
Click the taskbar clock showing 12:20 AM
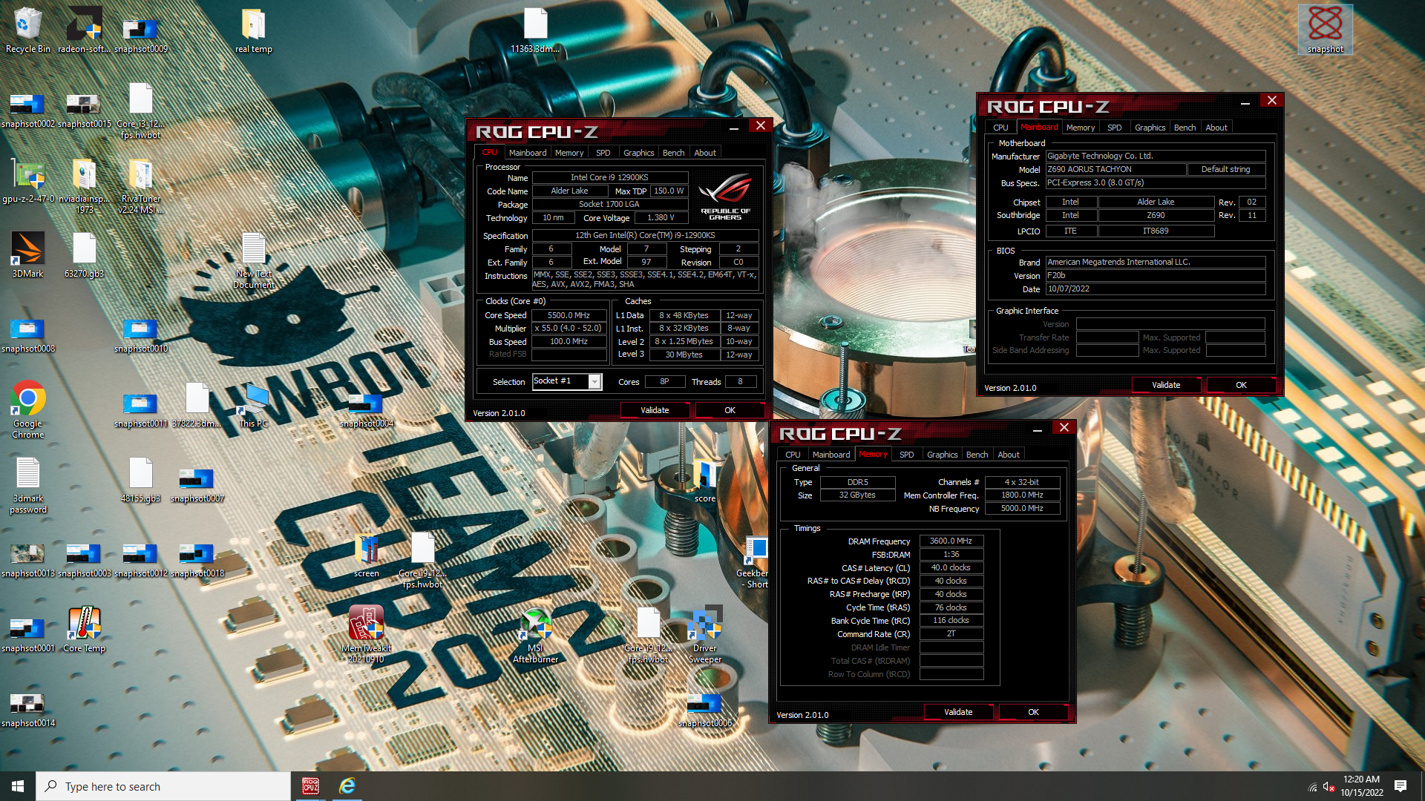pos(1362,786)
